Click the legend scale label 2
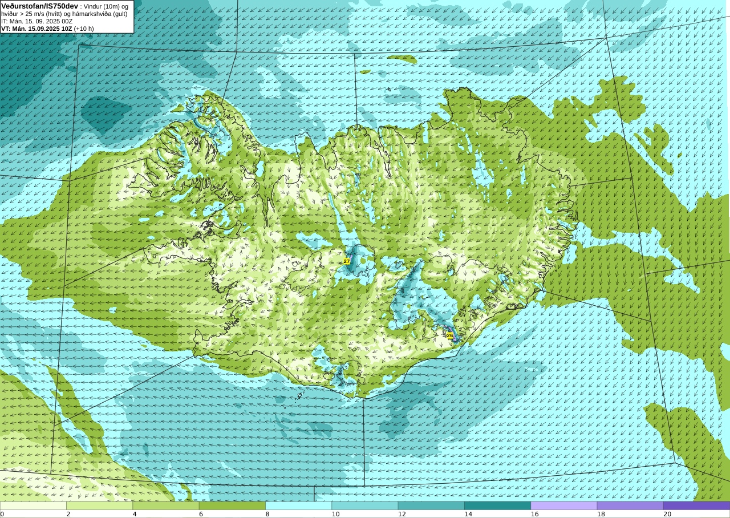Screen dimensions: 730x518 coord(68,514)
